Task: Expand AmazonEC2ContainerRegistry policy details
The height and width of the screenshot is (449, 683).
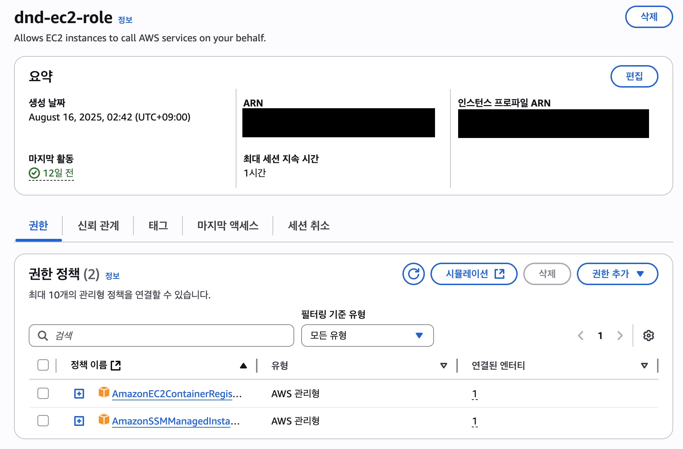Action: coord(79,394)
